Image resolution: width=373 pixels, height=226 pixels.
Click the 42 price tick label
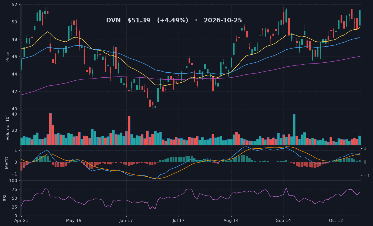[15, 92]
